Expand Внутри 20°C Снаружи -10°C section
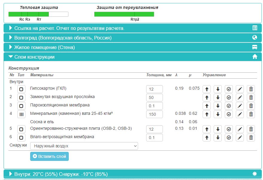The width and height of the screenshot is (263, 180). tap(132, 174)
